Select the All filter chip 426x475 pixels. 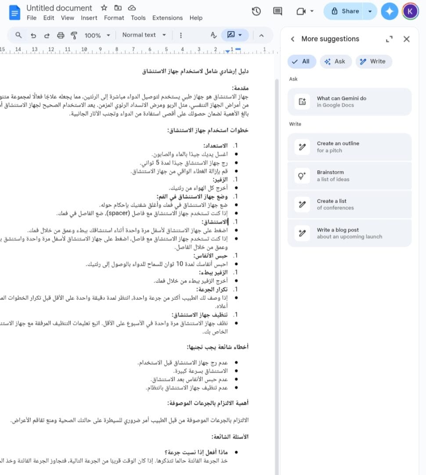(302, 62)
